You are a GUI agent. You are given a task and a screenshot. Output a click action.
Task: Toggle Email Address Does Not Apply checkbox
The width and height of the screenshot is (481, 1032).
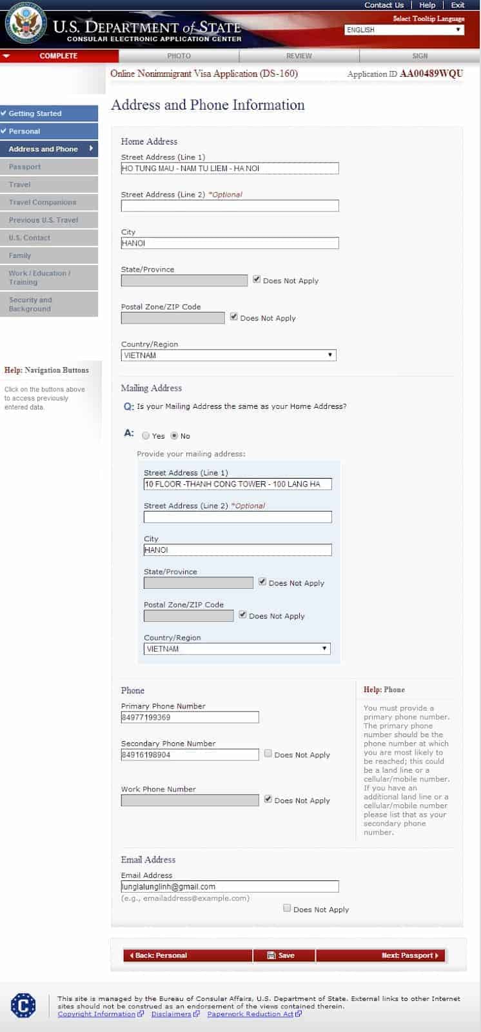(287, 908)
